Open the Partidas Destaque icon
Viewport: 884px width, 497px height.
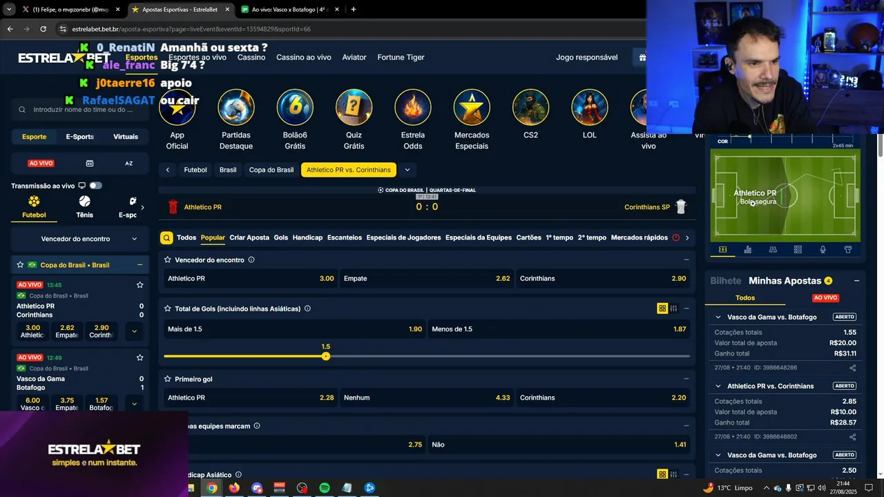[x=236, y=107]
